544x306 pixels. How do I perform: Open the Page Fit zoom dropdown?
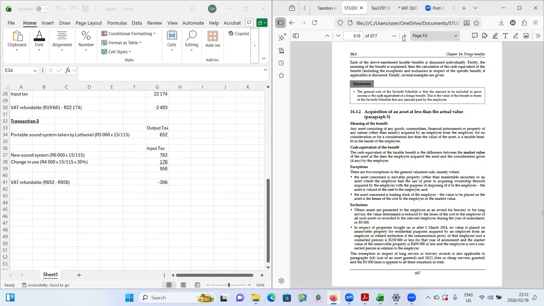pyautogui.click(x=434, y=36)
